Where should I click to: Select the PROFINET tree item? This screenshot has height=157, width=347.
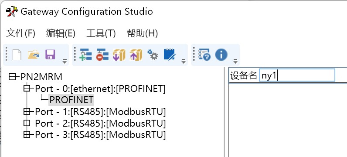click(x=71, y=100)
